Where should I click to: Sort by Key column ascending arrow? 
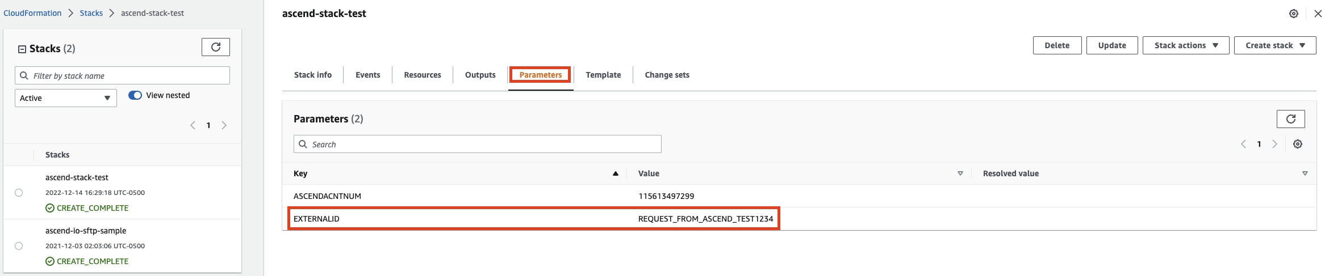(615, 173)
